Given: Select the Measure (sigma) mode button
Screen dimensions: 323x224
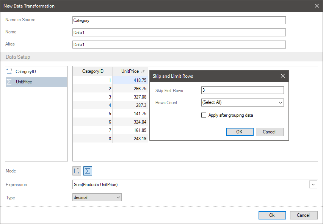Looking at the screenshot, I should point(88,171).
